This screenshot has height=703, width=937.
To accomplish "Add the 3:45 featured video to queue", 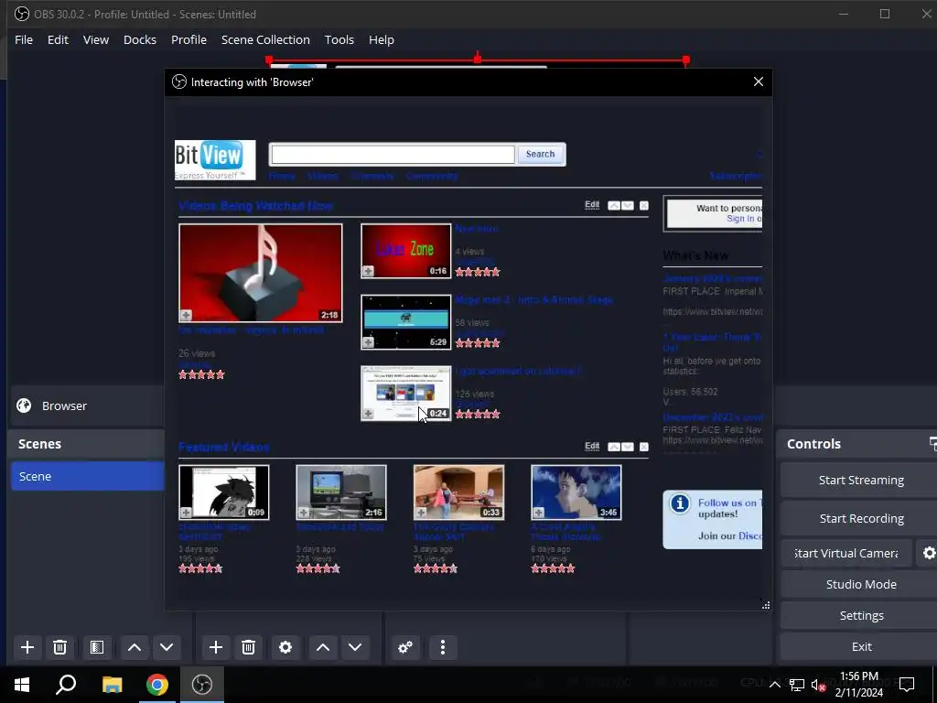I will [538, 513].
